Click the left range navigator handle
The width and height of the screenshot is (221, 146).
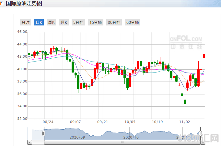[44, 133]
